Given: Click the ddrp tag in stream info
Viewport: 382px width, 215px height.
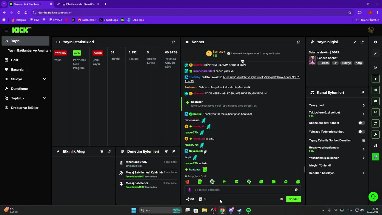Looking at the screenshot, I should [358, 63].
